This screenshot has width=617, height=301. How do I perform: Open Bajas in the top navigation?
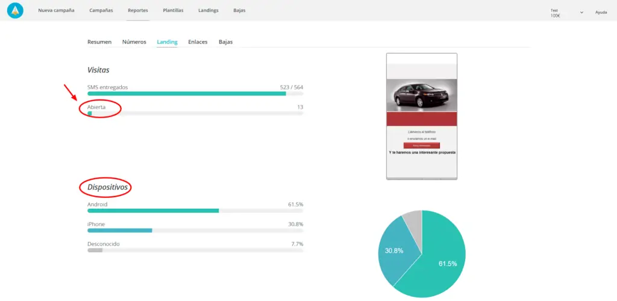coord(239,11)
